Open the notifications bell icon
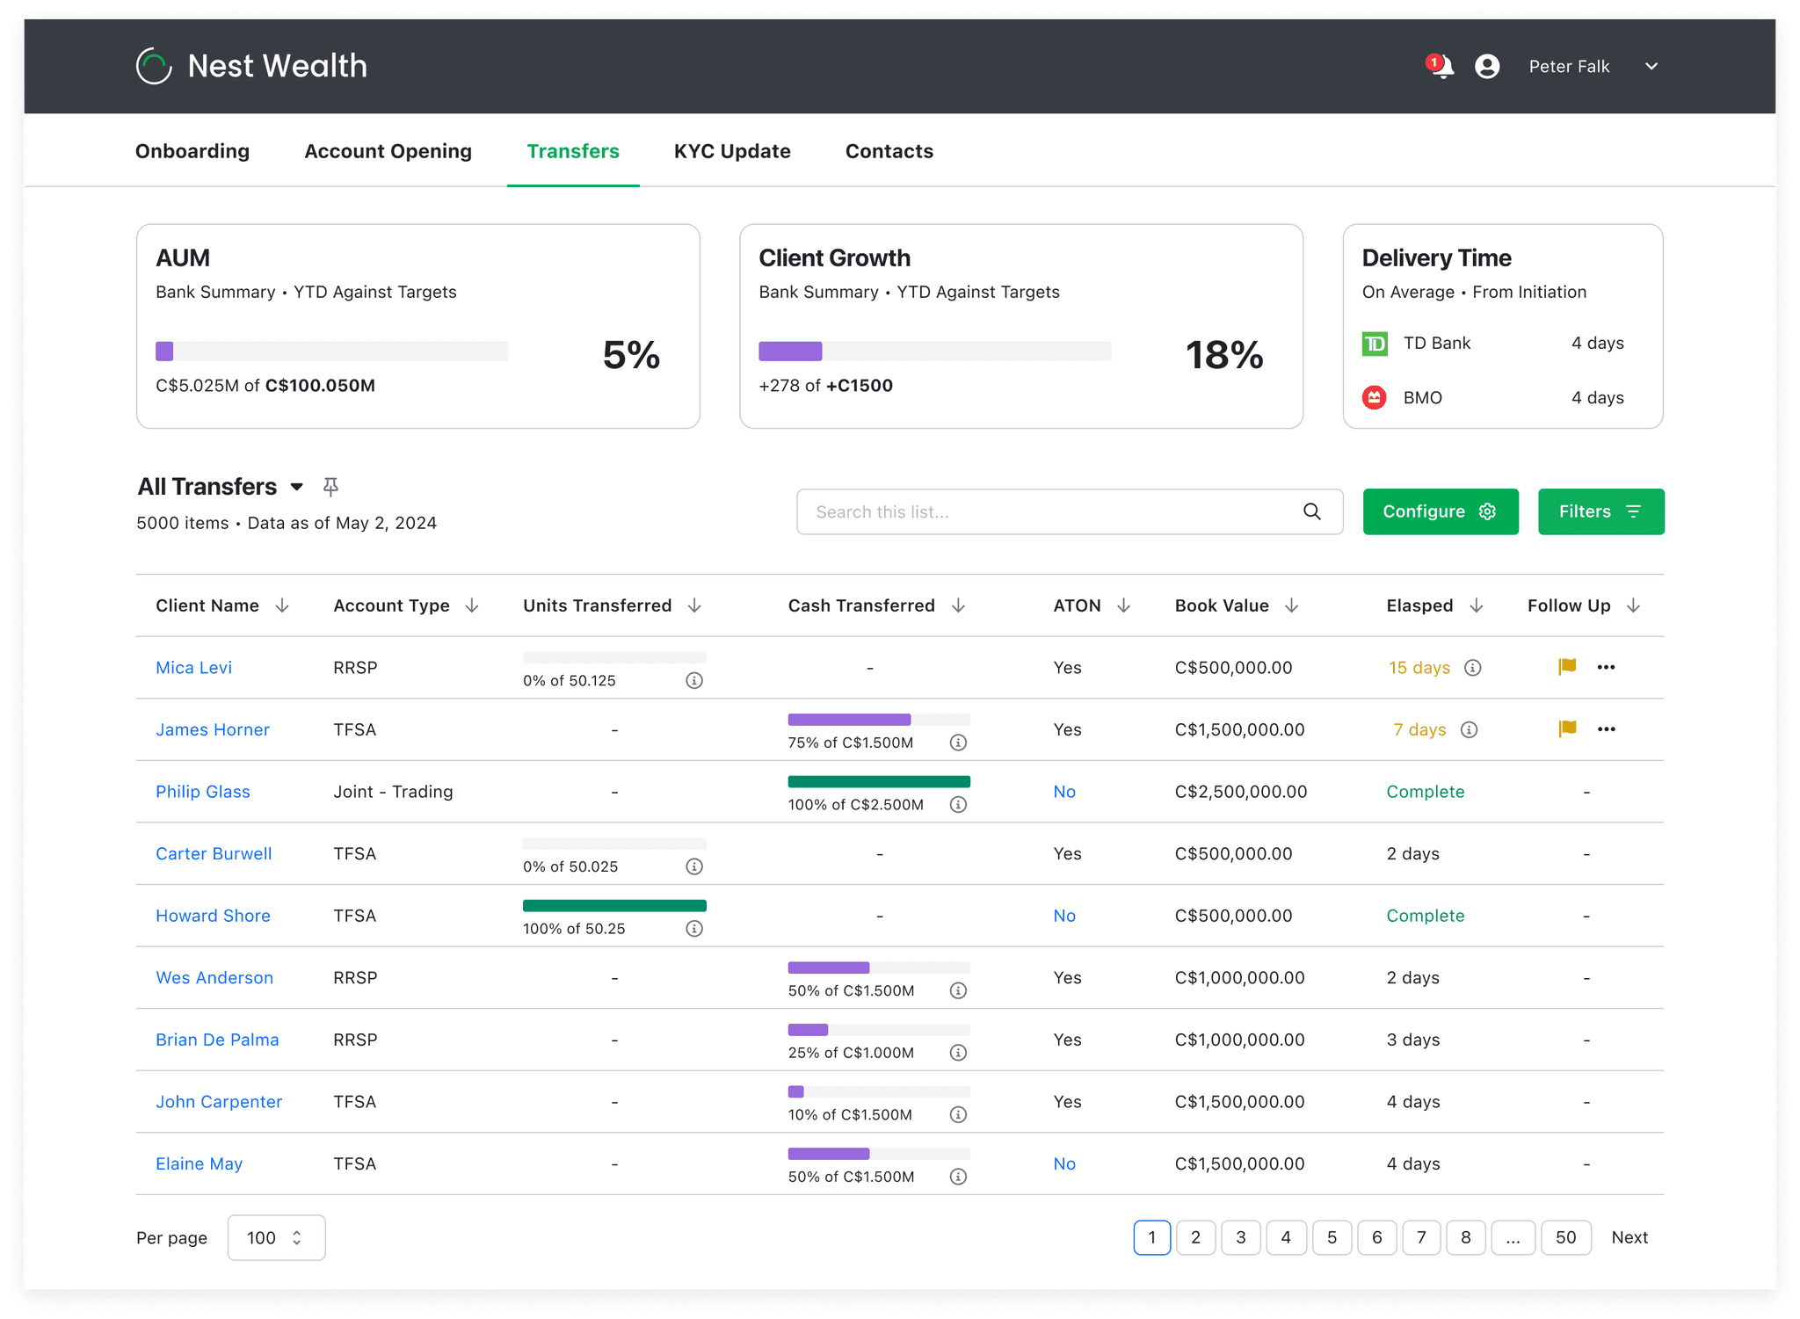The height and width of the screenshot is (1319, 1800). click(1440, 67)
